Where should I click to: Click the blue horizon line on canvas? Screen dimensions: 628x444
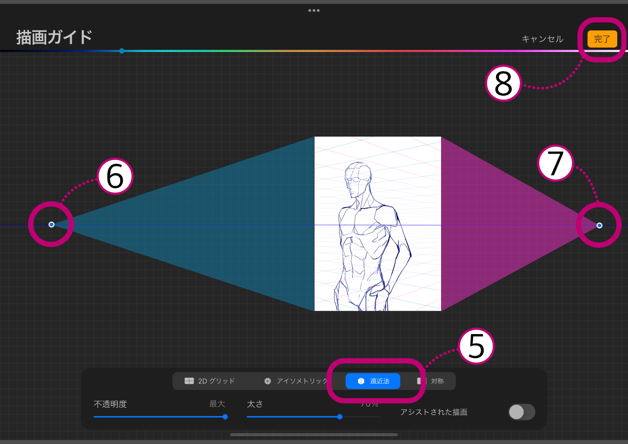pyautogui.click(x=378, y=225)
